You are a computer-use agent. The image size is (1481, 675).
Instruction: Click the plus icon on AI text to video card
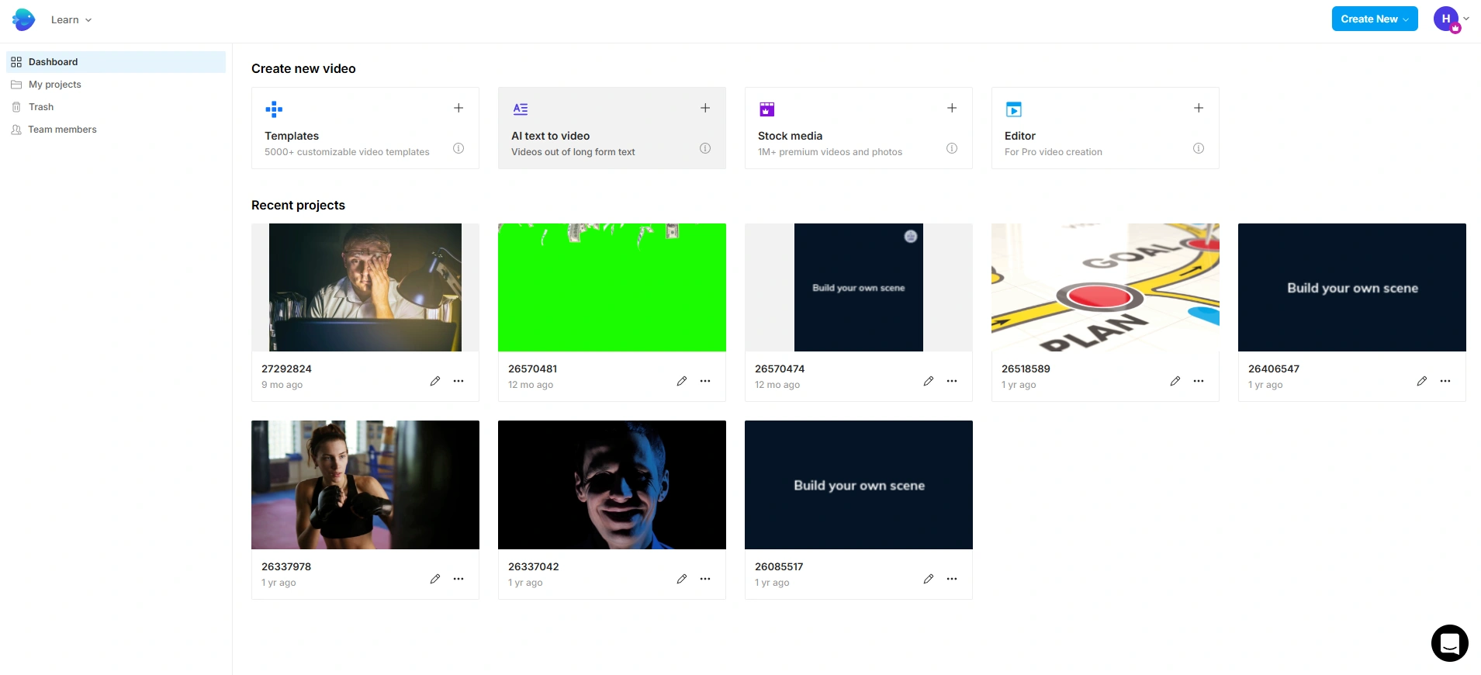(705, 108)
